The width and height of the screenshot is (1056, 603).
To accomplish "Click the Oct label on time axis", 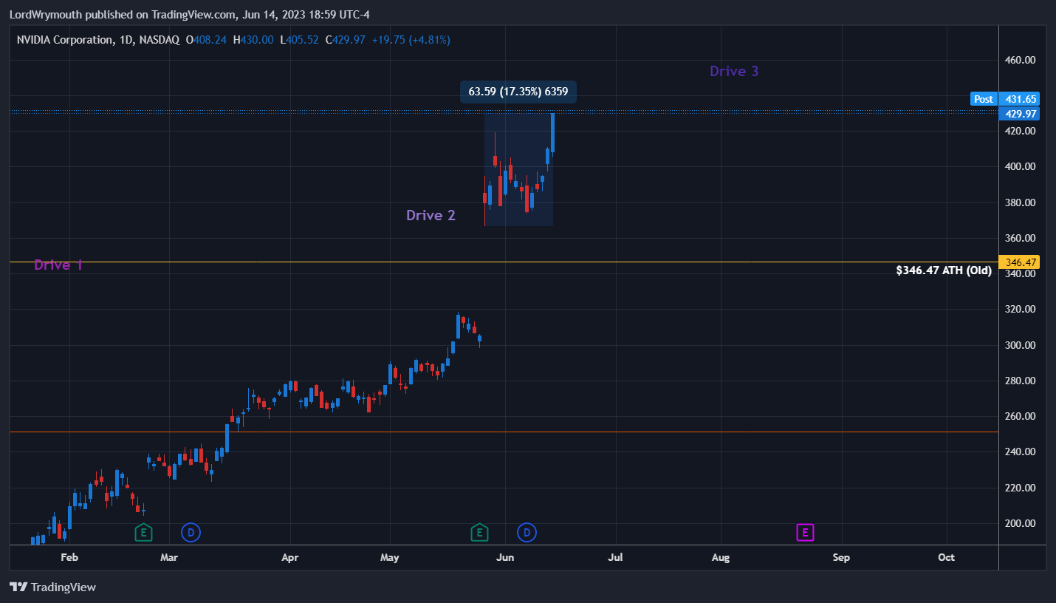I will (x=946, y=557).
